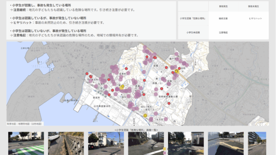Click the yellow marker beside the purple cluster row
The width and height of the screenshot is (276, 155).
pyautogui.click(x=122, y=87)
